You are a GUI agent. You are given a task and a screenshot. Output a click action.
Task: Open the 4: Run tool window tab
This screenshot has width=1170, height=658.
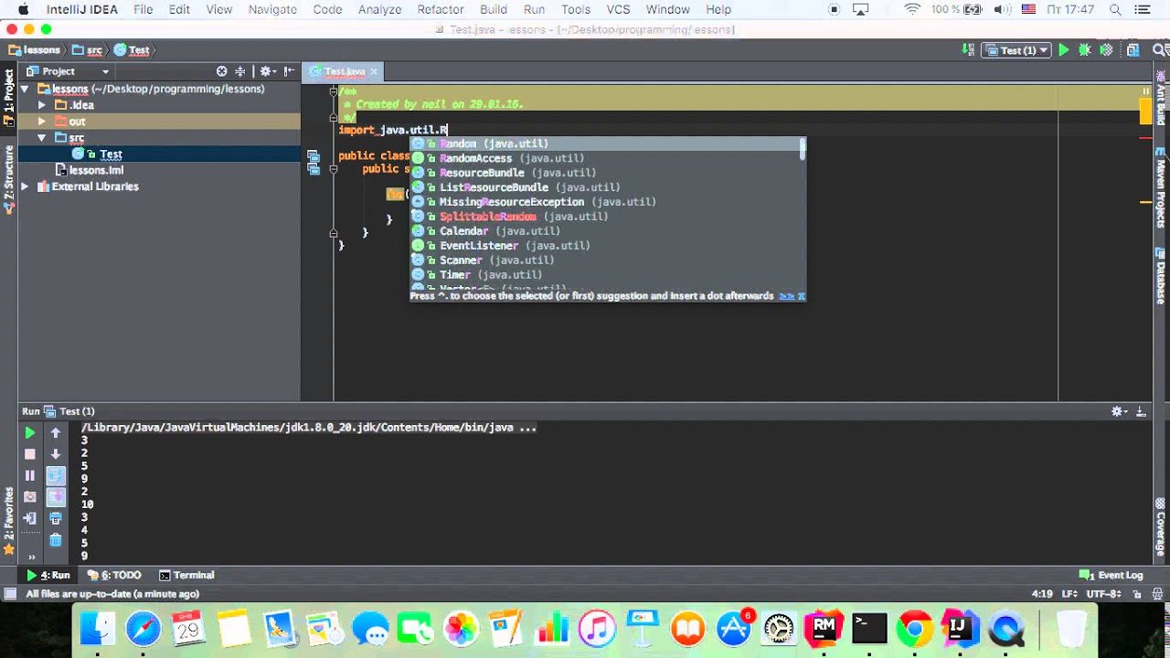coord(48,575)
